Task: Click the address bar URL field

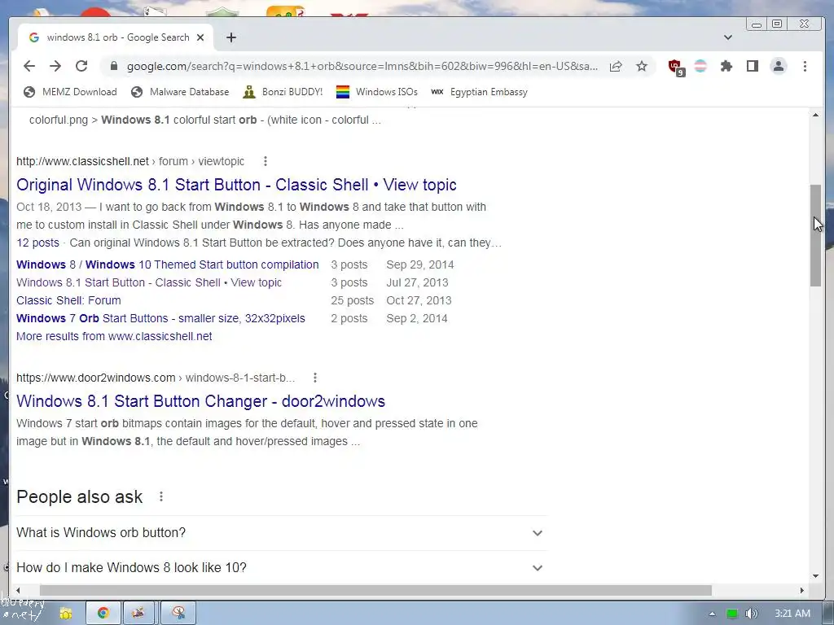Action: pos(362,66)
